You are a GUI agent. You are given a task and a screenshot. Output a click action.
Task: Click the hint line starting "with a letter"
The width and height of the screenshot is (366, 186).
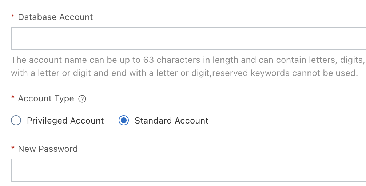109,73
